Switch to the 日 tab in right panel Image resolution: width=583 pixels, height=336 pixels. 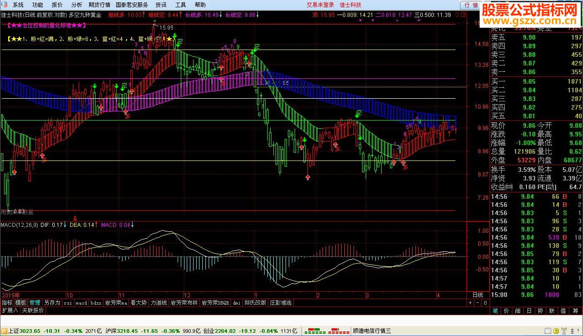[x=529, y=311]
